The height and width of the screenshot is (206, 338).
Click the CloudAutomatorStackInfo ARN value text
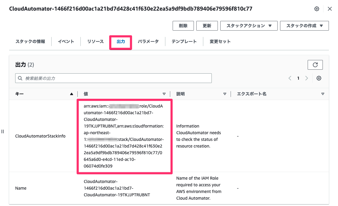coord(124,136)
